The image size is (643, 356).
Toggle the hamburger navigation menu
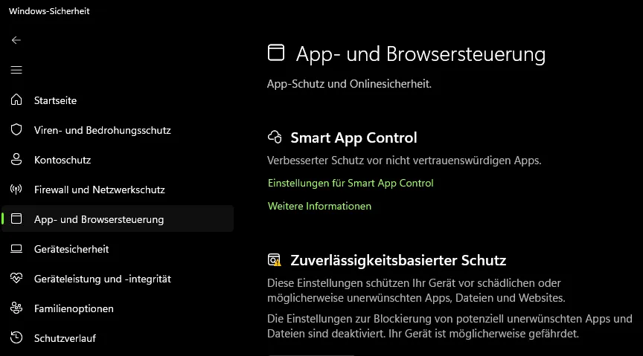pos(16,70)
